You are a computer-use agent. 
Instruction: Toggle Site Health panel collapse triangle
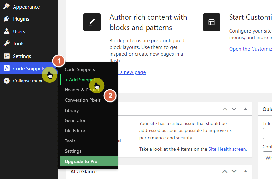coord(245,109)
